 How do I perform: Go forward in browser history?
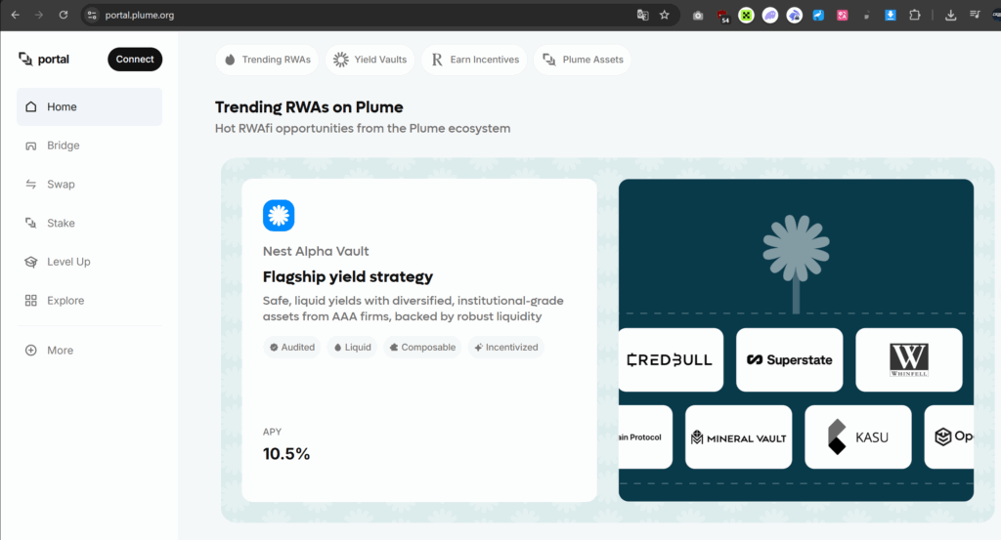(x=39, y=15)
